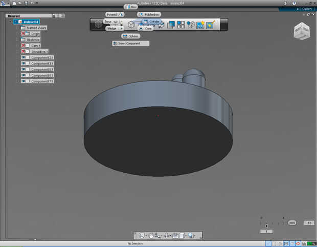Click the 2D star create tool

[x=200, y=25]
